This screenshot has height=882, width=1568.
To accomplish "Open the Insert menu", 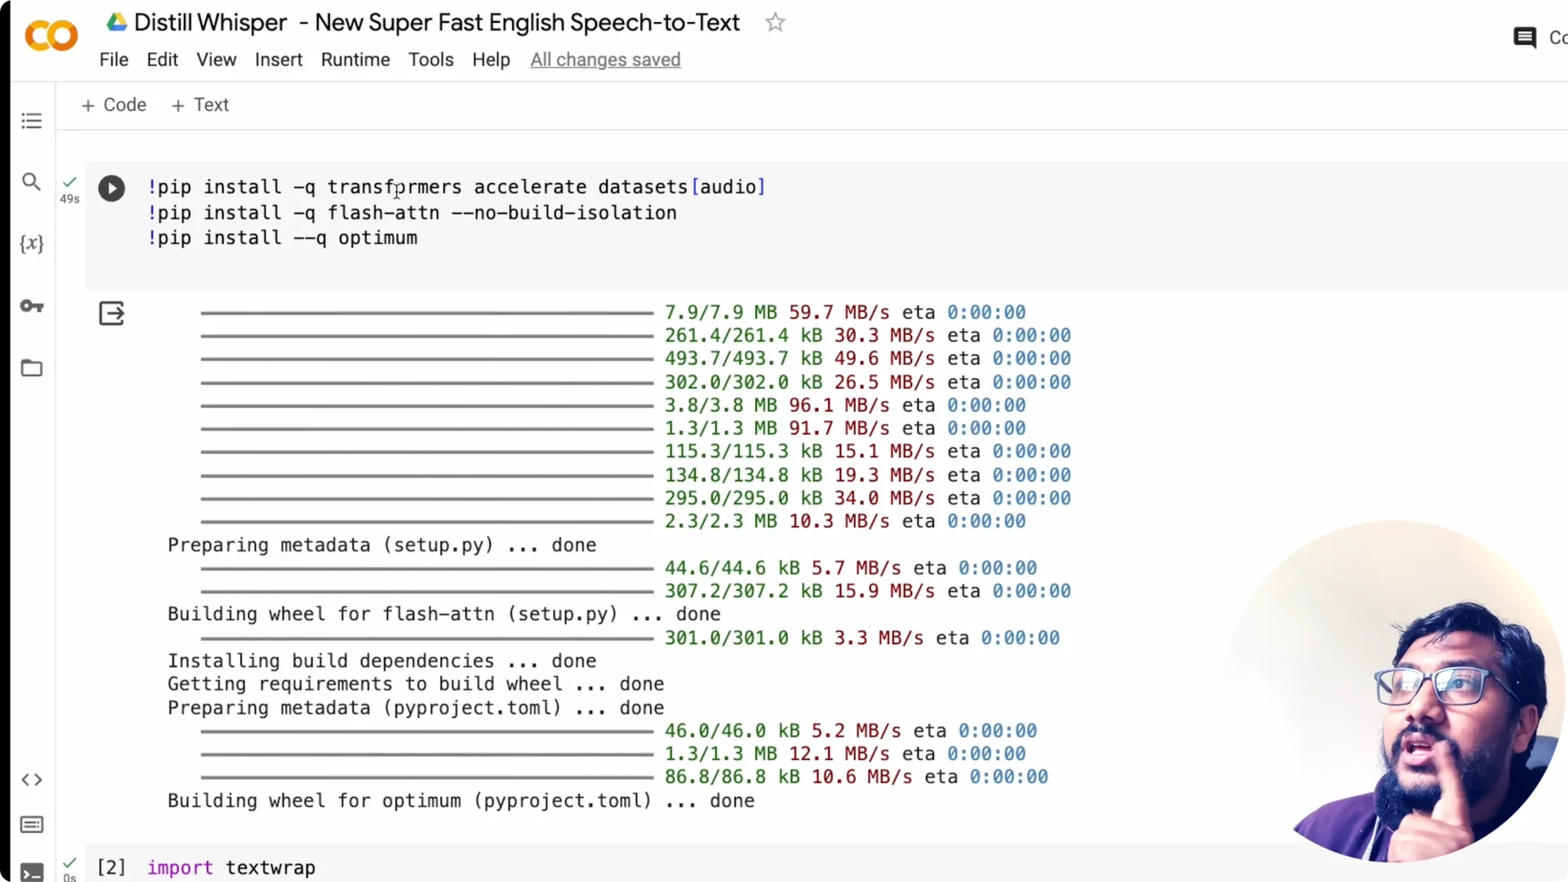I will coord(278,60).
